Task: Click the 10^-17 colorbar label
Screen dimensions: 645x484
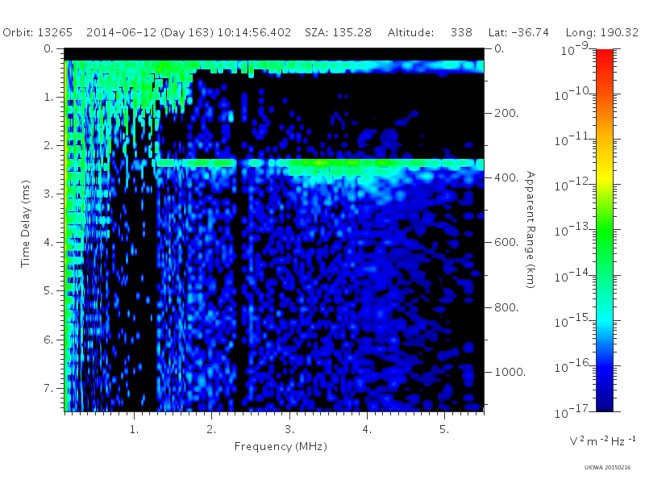Action: tap(573, 411)
